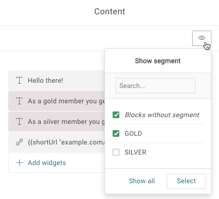219x199 pixels.
Task: Click the Blocks without segment label
Action: (162, 115)
